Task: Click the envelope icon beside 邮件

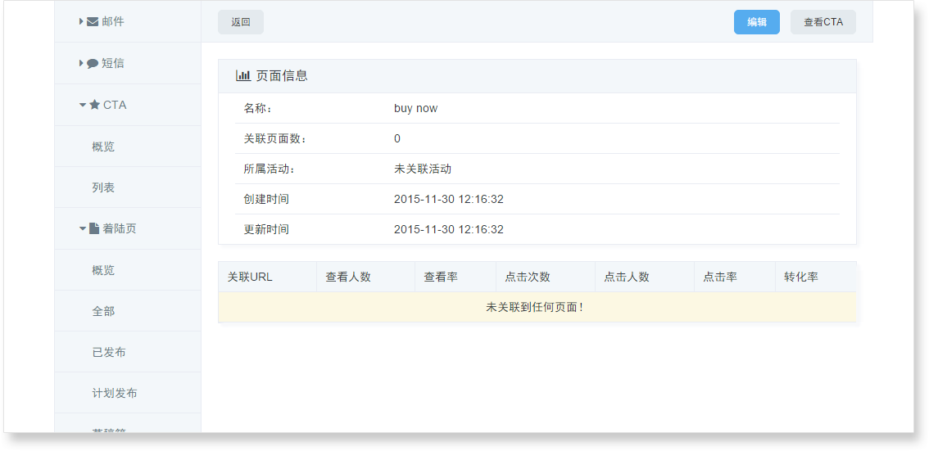Action: click(x=93, y=22)
